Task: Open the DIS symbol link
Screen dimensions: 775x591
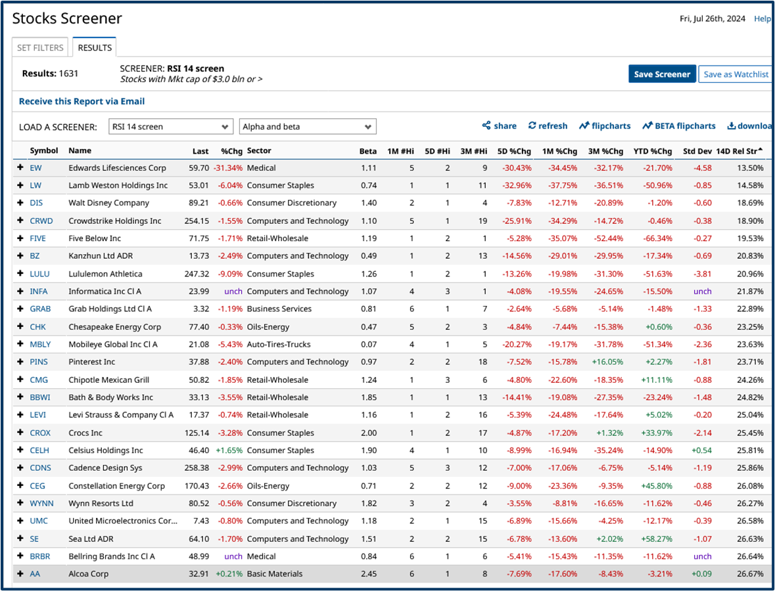Action: click(37, 202)
